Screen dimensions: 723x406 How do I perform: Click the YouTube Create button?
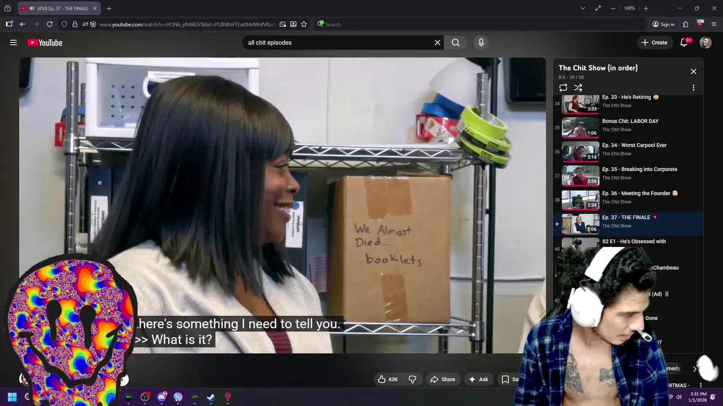[654, 42]
